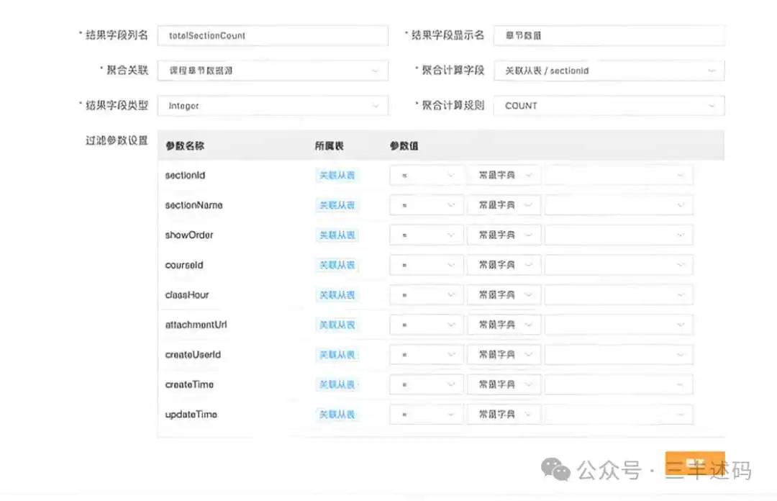Screen dimensions: 777x501
Task: Click the 关联从表 tag in updateTime row
Action: [337, 414]
